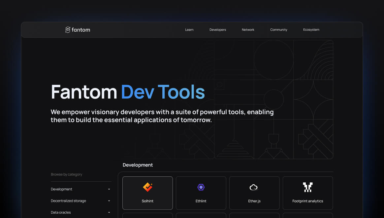Navigate to the Community section
The width and height of the screenshot is (384, 218).
coord(278,29)
